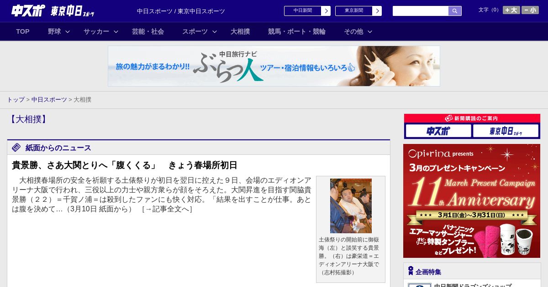548x287 pixels.
Task: Open the Opi-rina anniversary campaign ad
Action: 472,201
